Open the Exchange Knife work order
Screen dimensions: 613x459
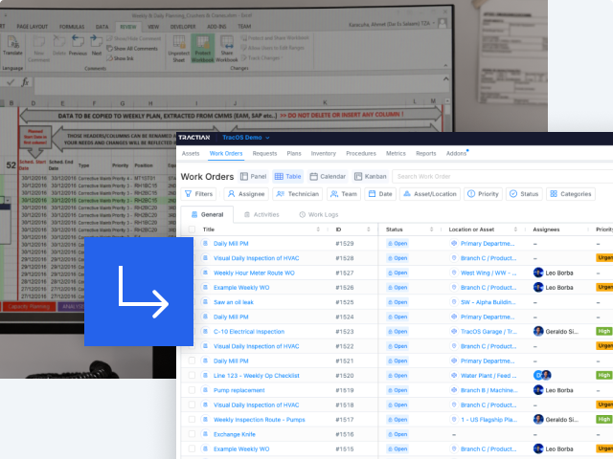click(234, 434)
